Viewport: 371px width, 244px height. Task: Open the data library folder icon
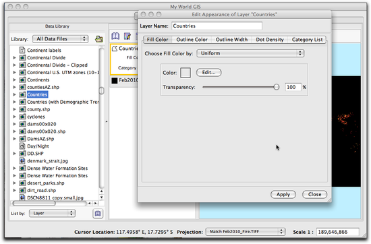(98, 39)
